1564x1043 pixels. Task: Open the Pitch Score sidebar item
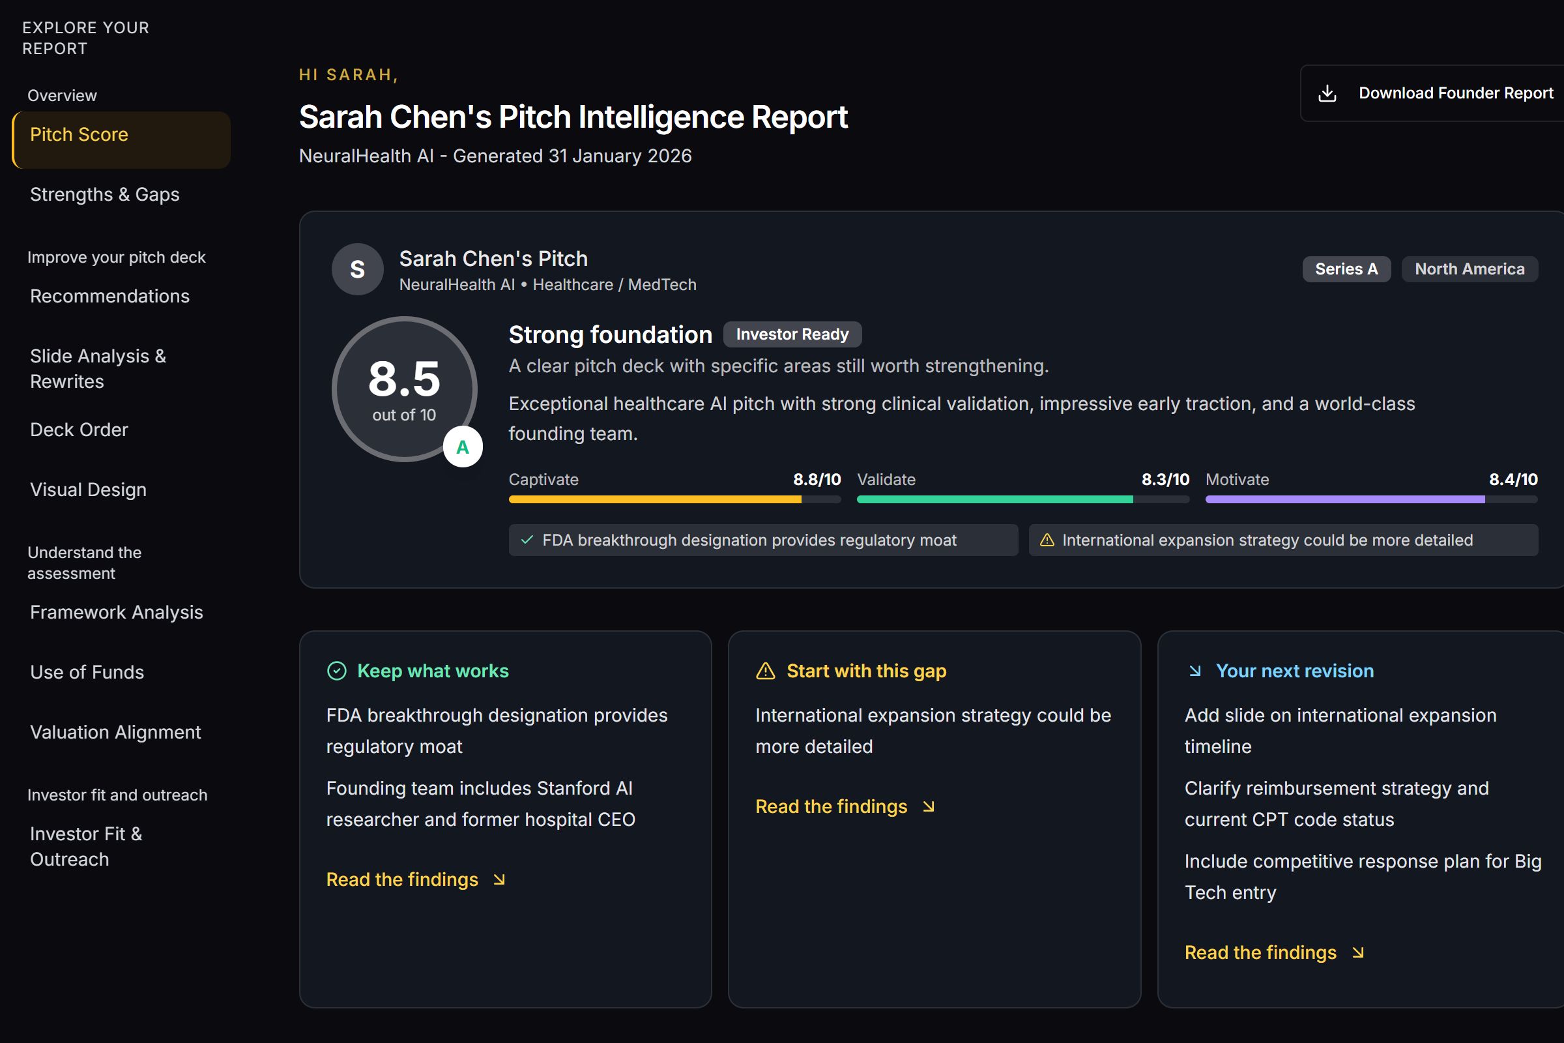(122, 140)
